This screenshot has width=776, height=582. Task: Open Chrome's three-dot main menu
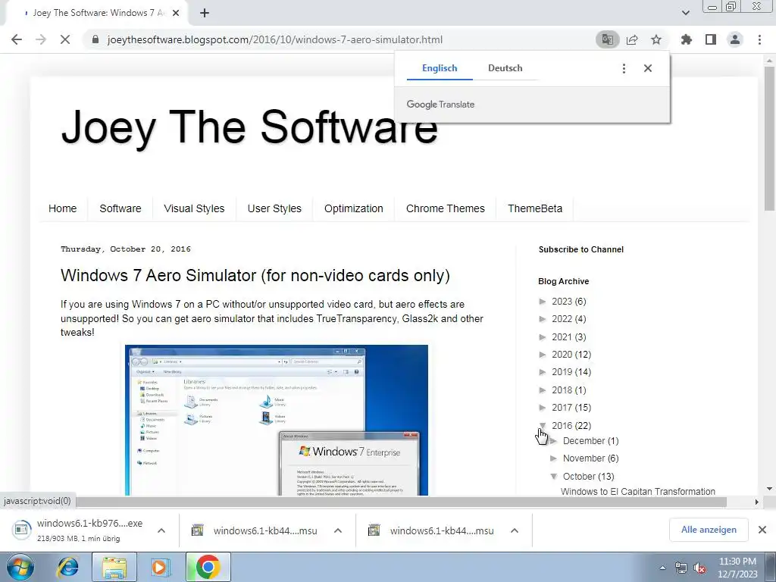(x=759, y=39)
